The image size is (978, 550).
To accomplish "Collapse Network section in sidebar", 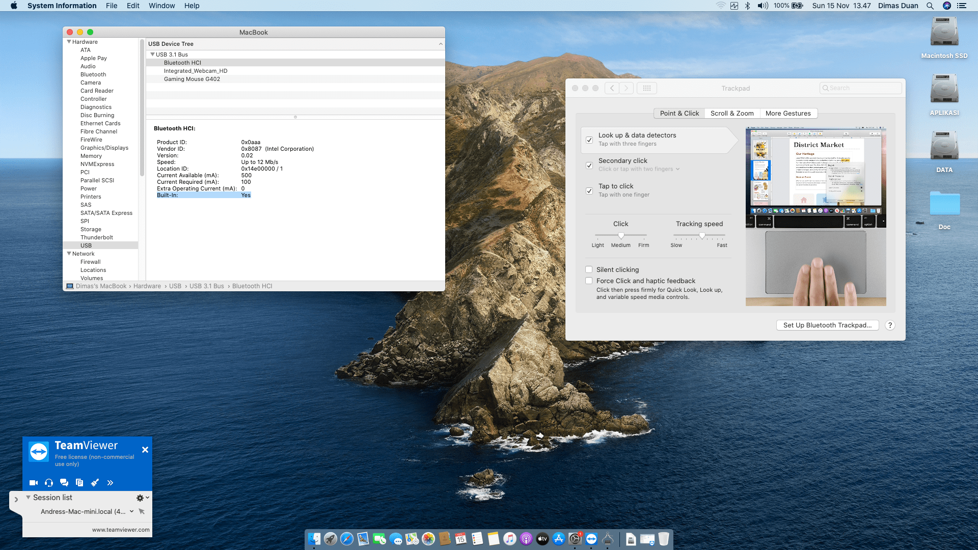I will pyautogui.click(x=69, y=254).
